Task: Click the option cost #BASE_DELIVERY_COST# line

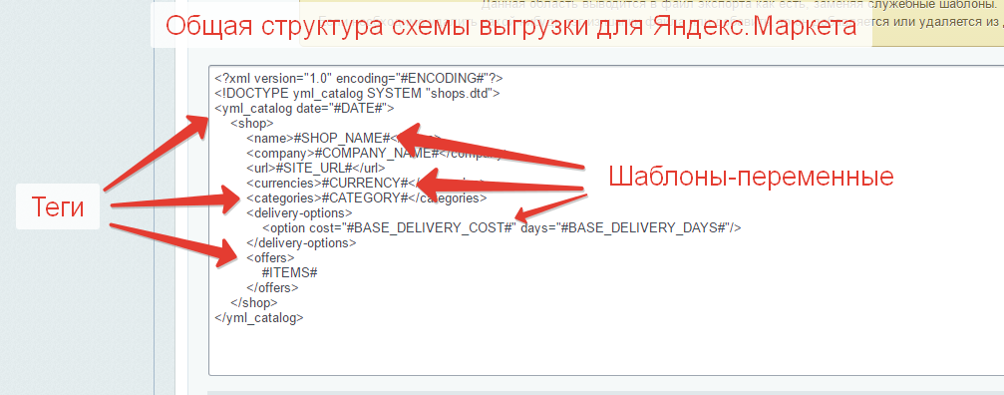Action: pyautogui.click(x=502, y=227)
